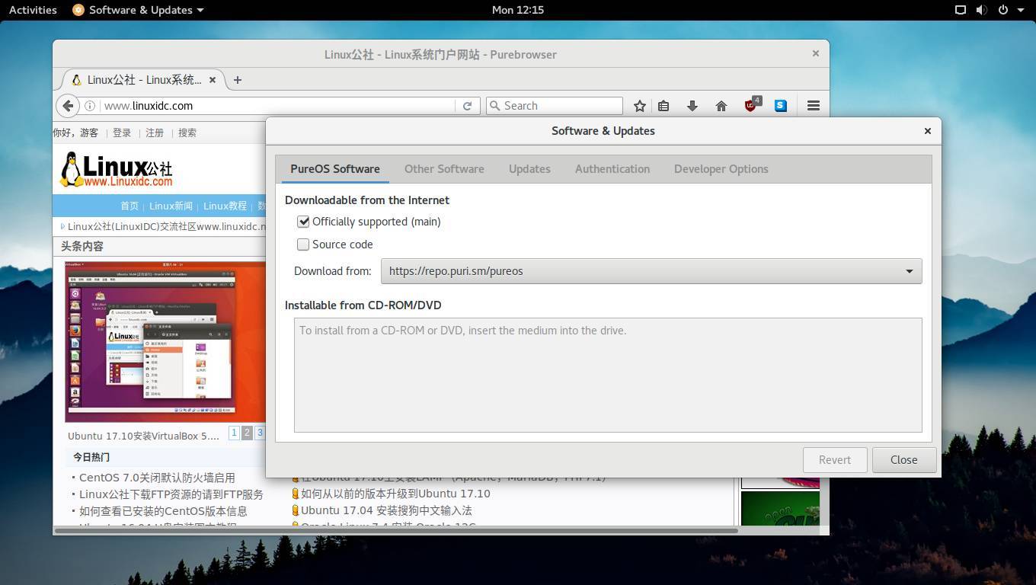Go to the browser home page via home icon
1036x585 pixels.
pyautogui.click(x=721, y=106)
